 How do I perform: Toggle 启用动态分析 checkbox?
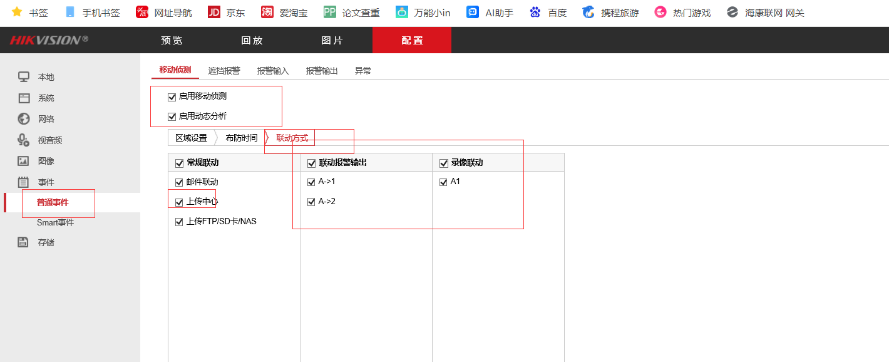pos(172,116)
